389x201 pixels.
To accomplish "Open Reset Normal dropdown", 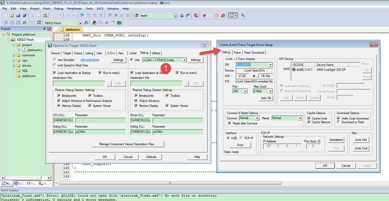I will point(300,118).
